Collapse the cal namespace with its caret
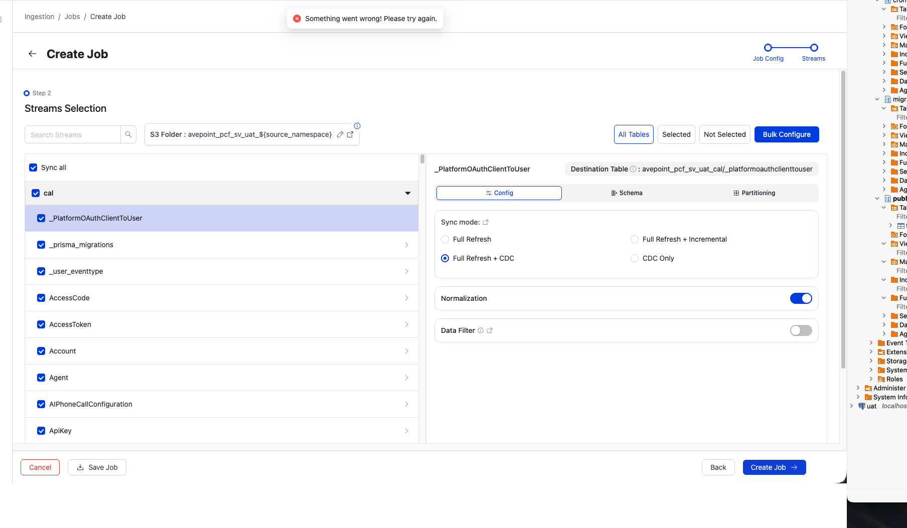The image size is (907, 528). (x=408, y=193)
